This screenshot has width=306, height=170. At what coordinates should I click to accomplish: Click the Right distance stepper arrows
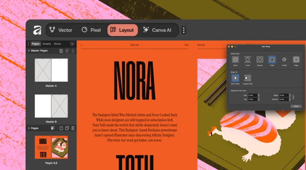click(x=290, y=95)
